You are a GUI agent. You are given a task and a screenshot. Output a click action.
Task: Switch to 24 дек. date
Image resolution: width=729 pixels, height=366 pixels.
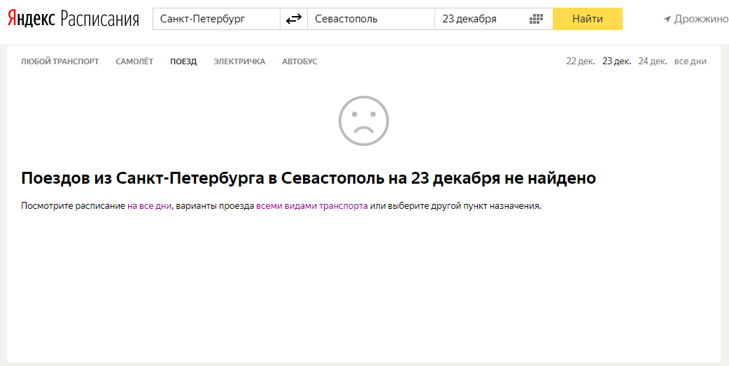point(653,61)
